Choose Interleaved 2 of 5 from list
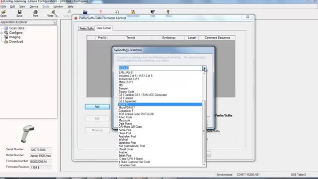 tap(160, 79)
